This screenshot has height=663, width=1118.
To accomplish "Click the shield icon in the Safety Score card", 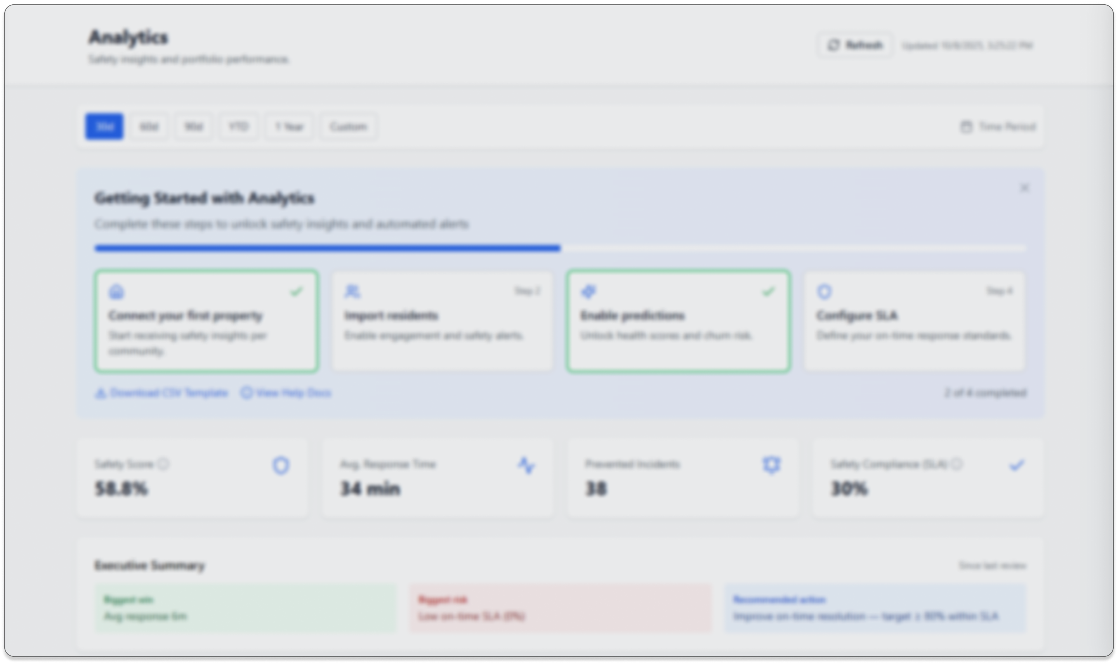I will tap(281, 466).
